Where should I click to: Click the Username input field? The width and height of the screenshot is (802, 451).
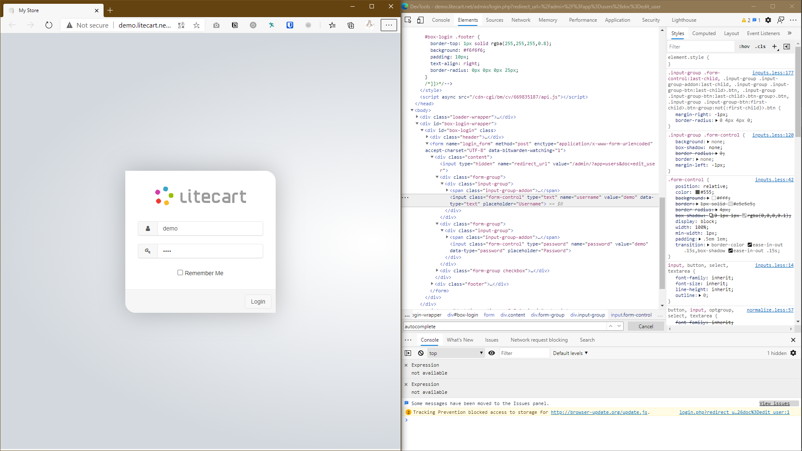pyautogui.click(x=210, y=228)
